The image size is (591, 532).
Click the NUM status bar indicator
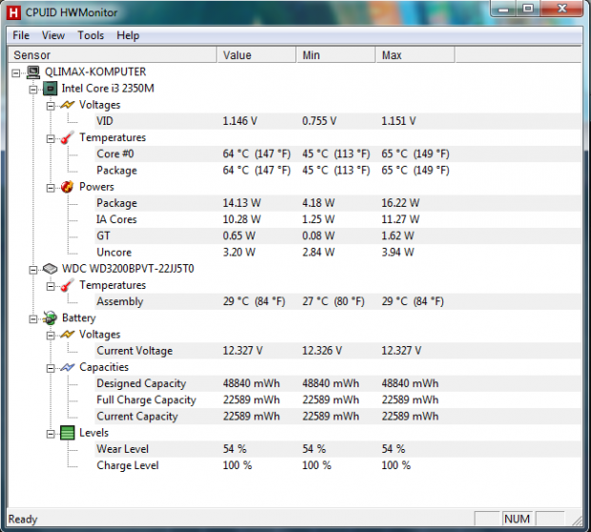pos(517,520)
